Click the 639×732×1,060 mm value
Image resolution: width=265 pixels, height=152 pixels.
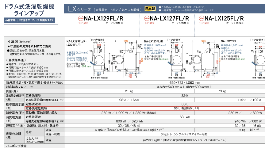tap(185, 82)
